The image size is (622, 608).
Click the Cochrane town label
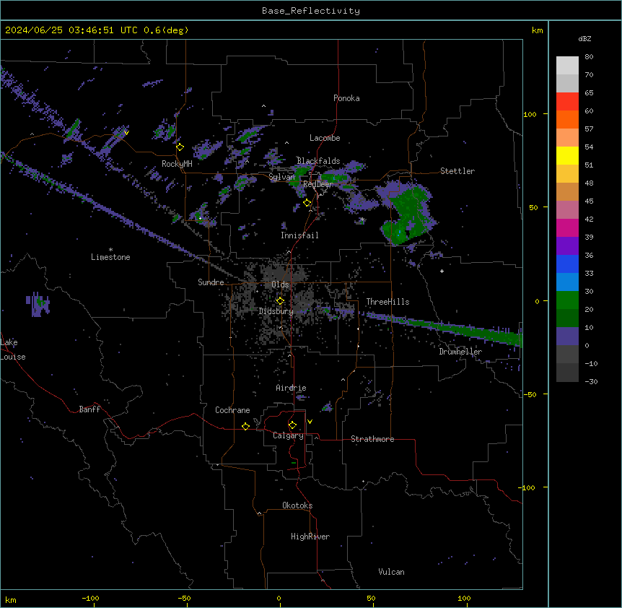(x=232, y=410)
